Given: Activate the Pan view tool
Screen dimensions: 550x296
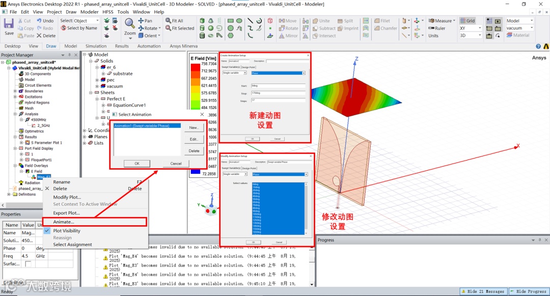Looking at the screenshot, I should point(145,21).
